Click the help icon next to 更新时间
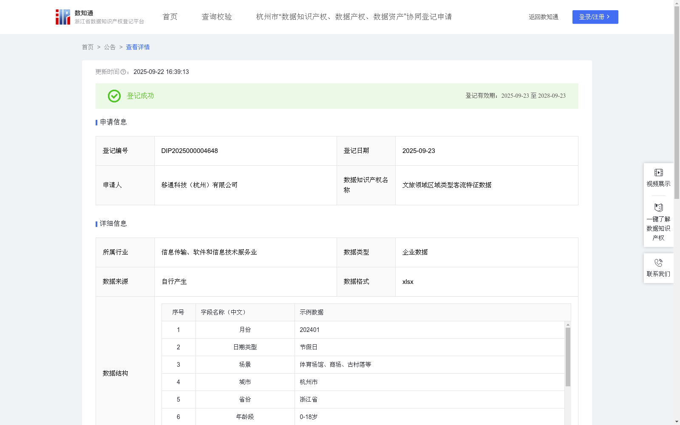This screenshot has height=425, width=680. 123,72
